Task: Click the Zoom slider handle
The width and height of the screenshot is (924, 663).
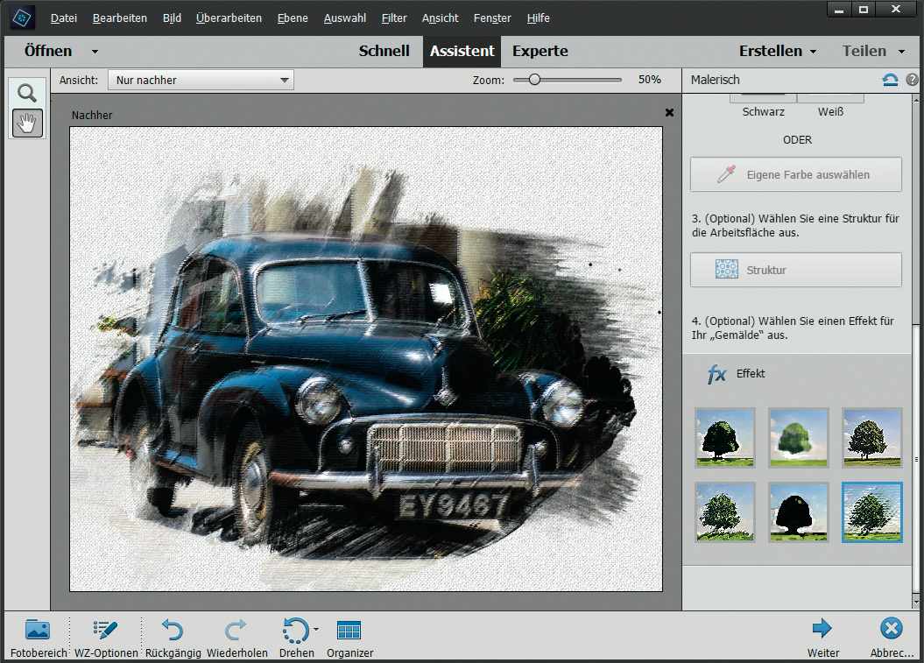Action: [533, 80]
